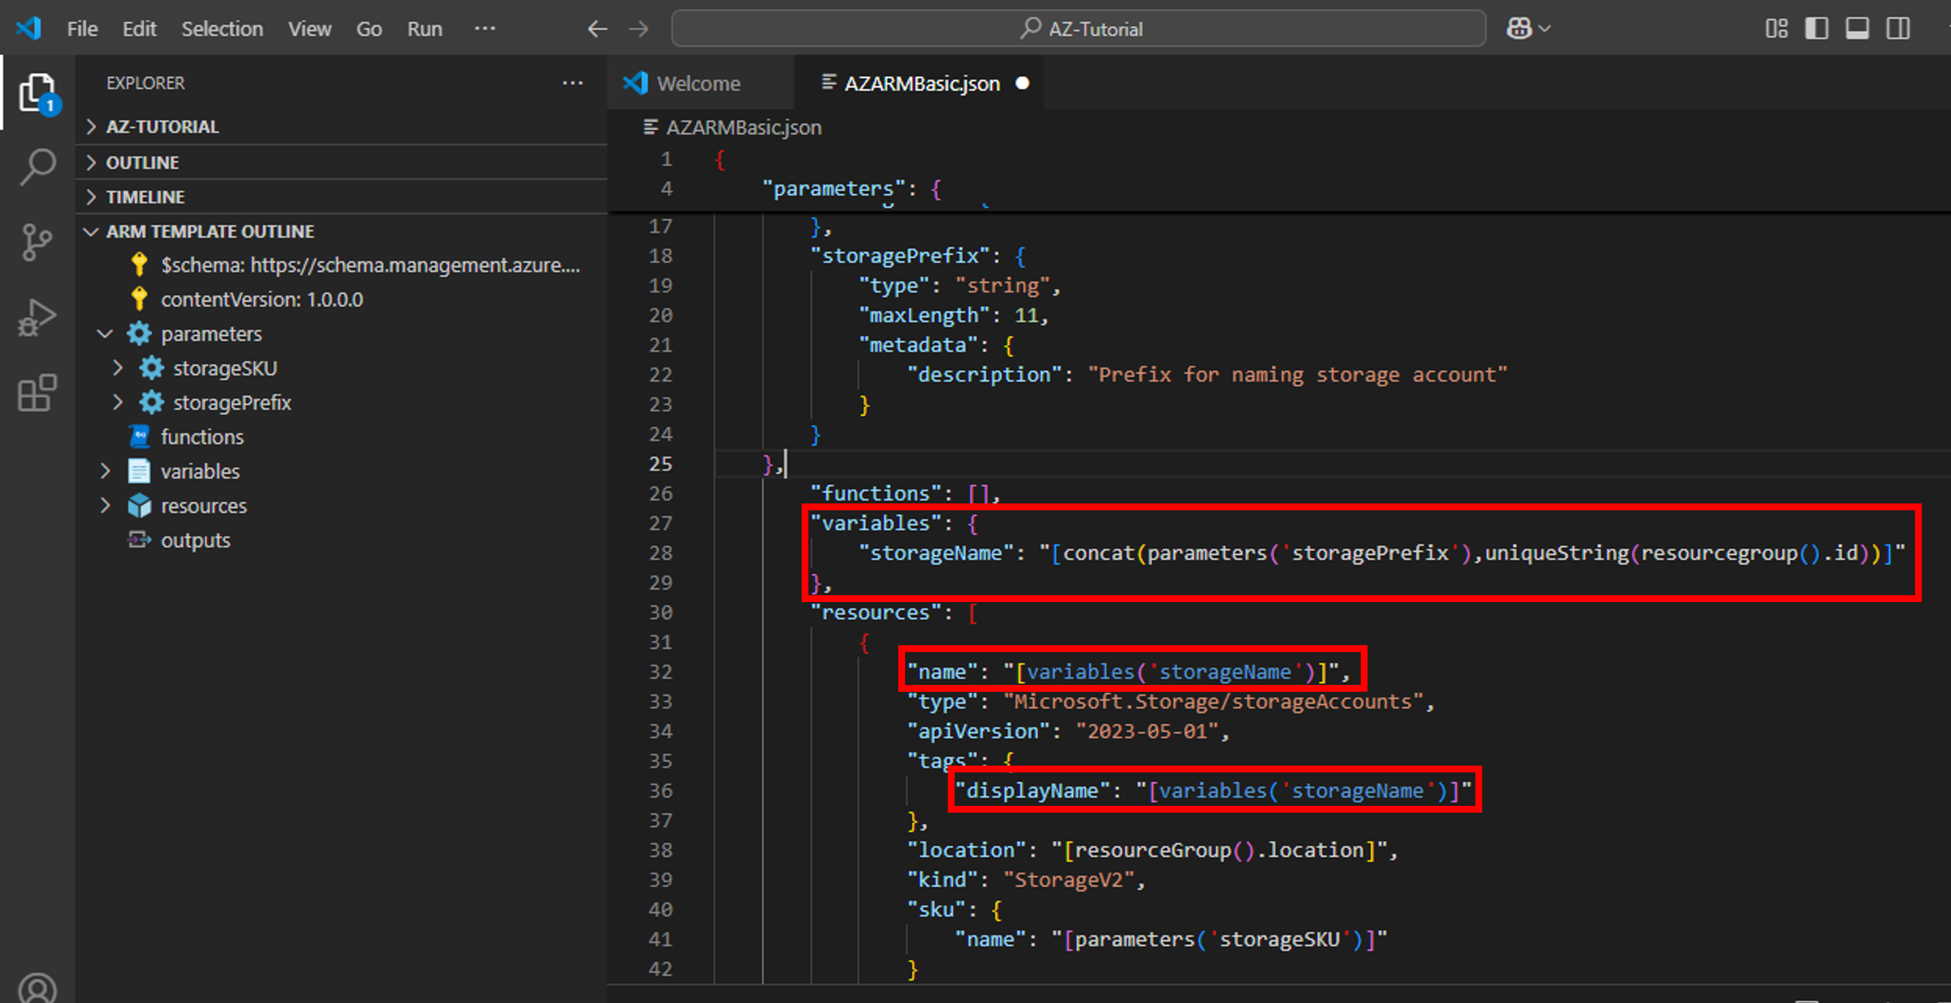Expand the storageSKU parameter node
This screenshot has width=1951, height=1003.
point(118,368)
